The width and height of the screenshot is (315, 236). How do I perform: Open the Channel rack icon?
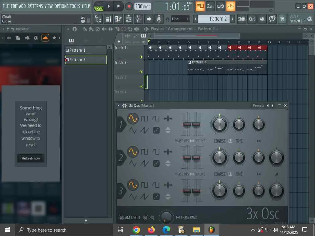click(129, 19)
